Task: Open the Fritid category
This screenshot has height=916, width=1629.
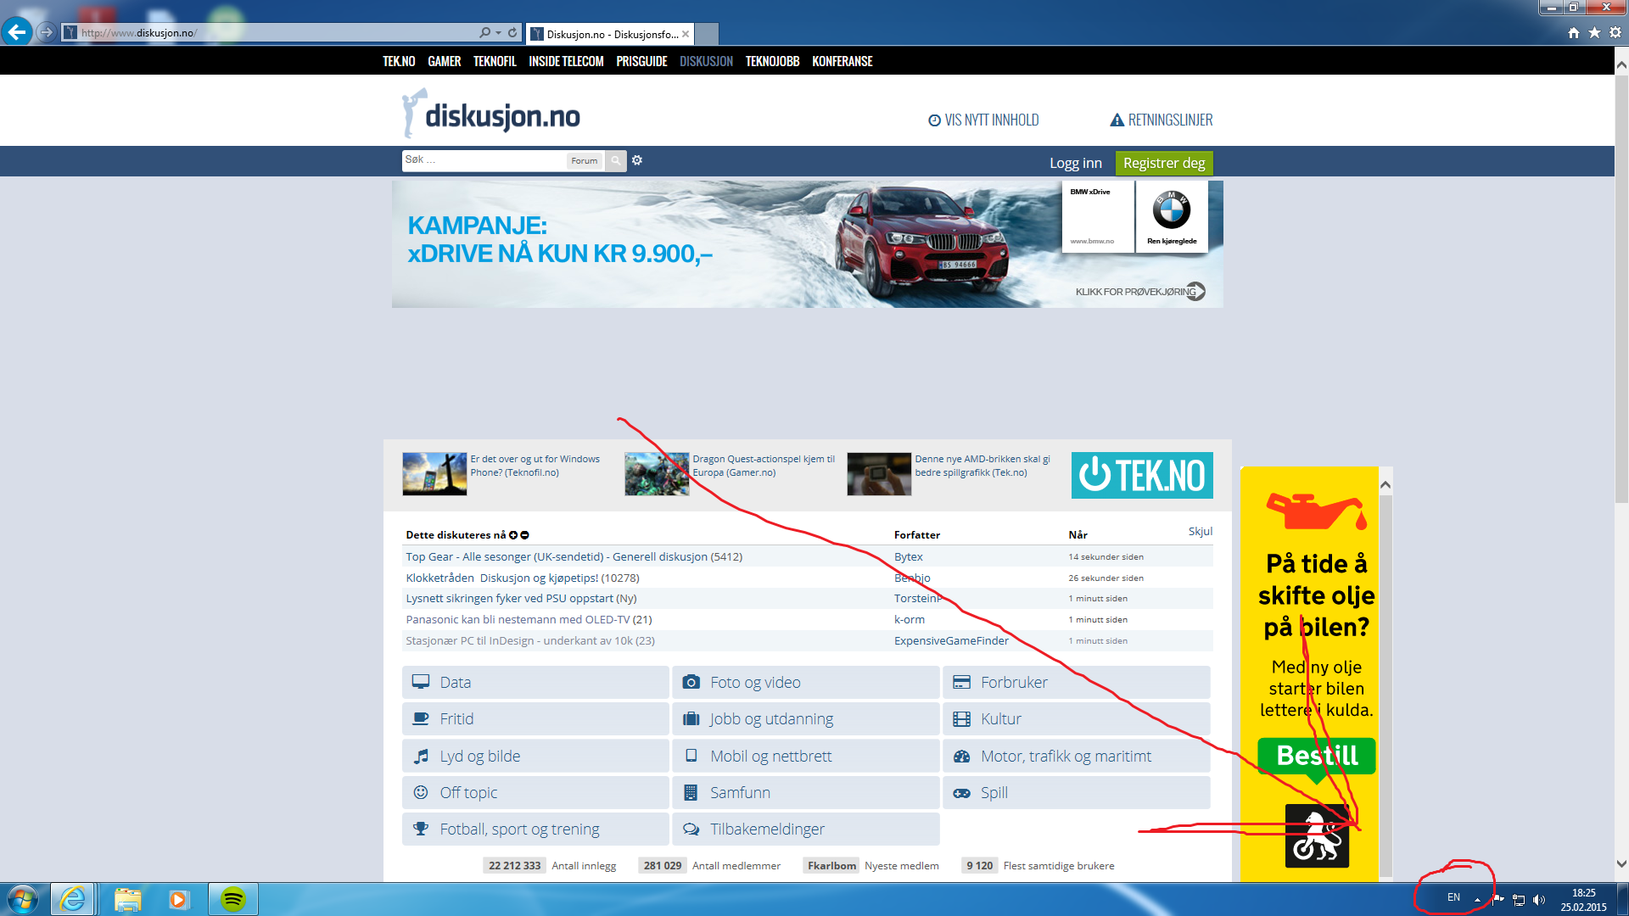Action: (535, 718)
